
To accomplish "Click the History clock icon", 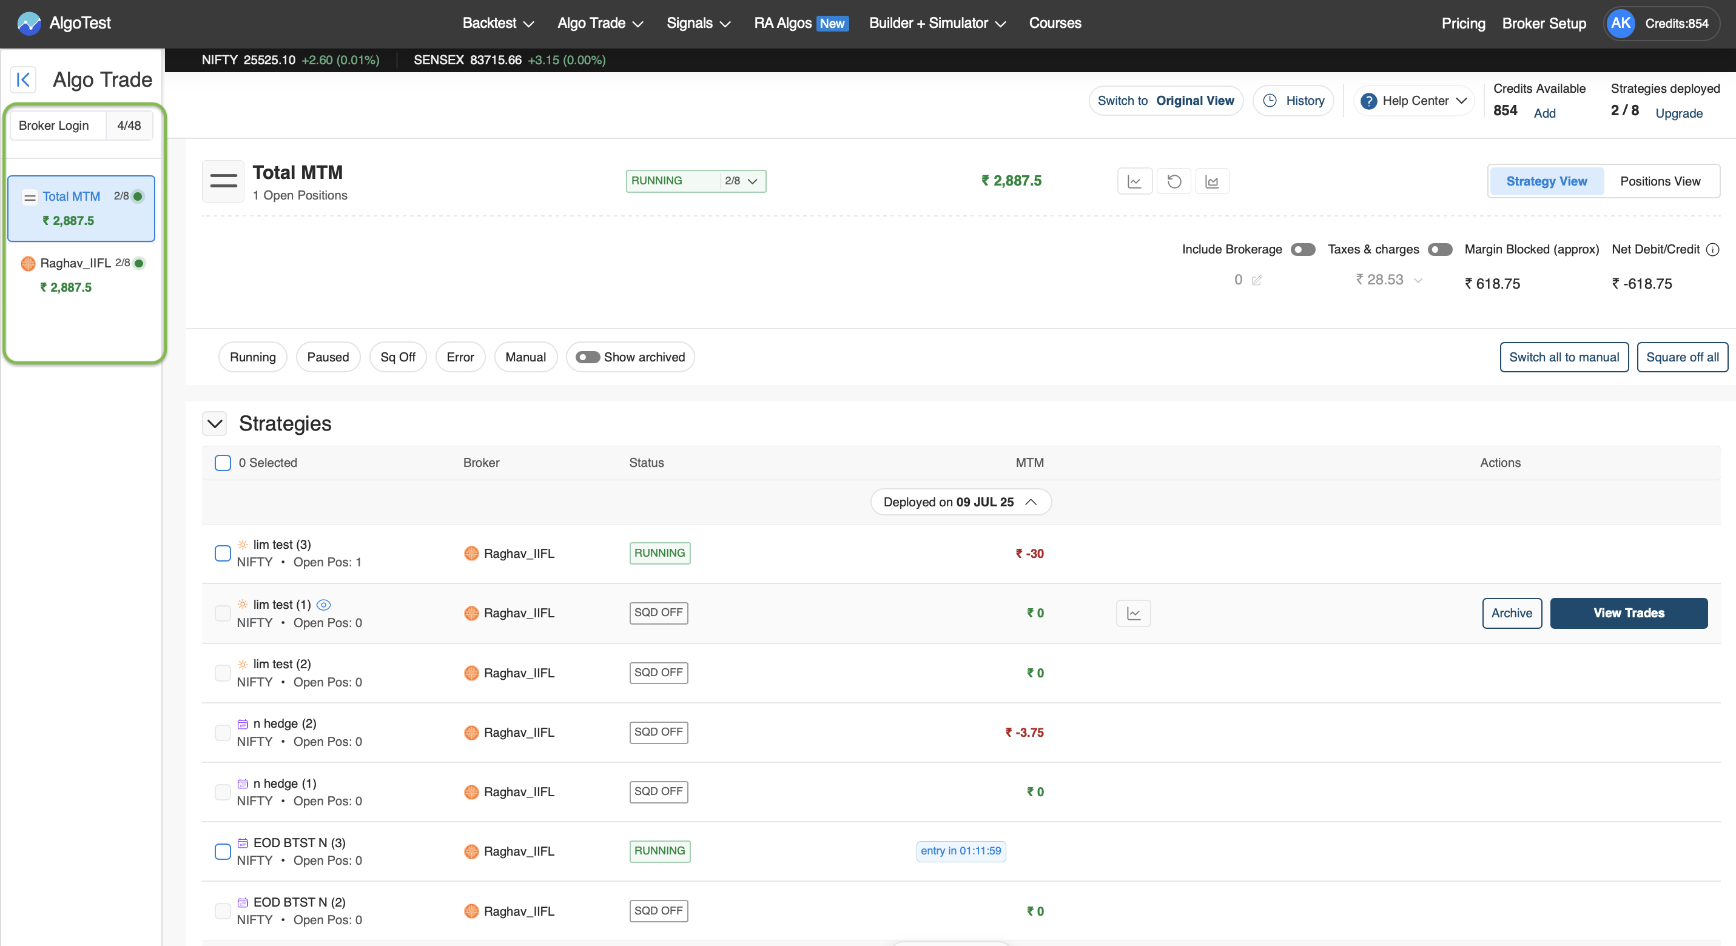I will coord(1270,99).
